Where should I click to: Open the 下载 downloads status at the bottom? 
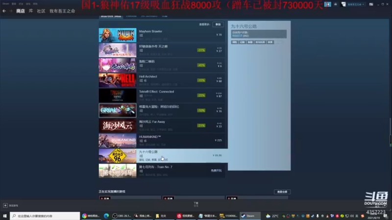(196, 204)
